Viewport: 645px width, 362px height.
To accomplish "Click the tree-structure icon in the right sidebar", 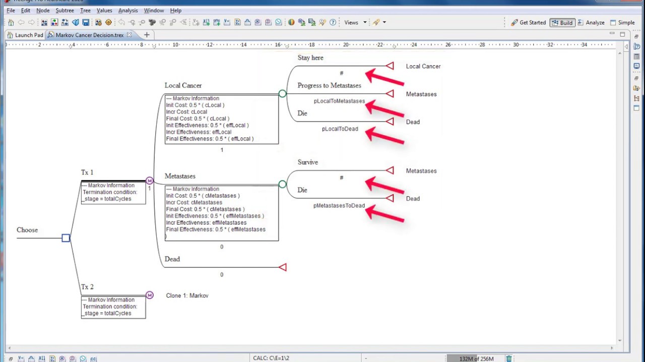I will (x=636, y=98).
